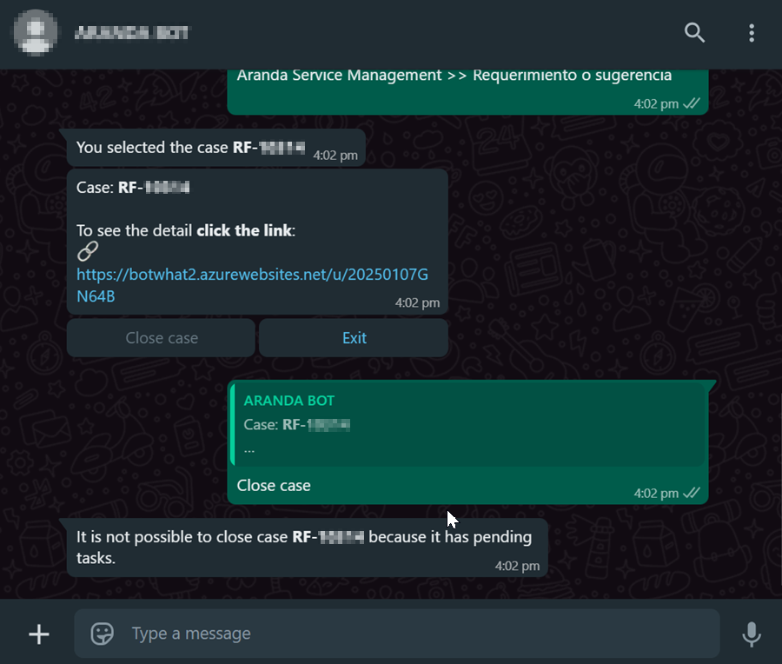Click the blurred contact profile avatar
The width and height of the screenshot is (782, 664).
35,32
